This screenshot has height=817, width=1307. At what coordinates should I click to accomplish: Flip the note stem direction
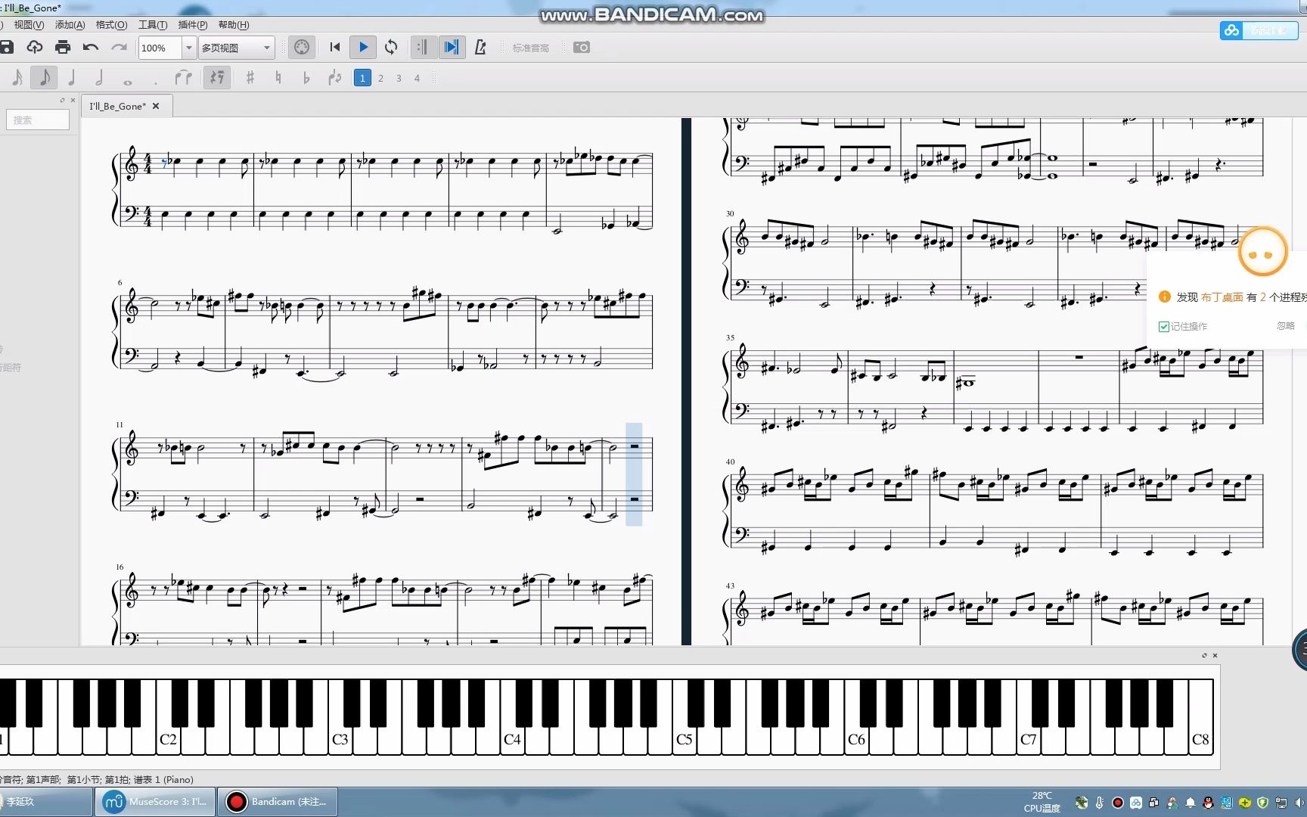(x=334, y=77)
